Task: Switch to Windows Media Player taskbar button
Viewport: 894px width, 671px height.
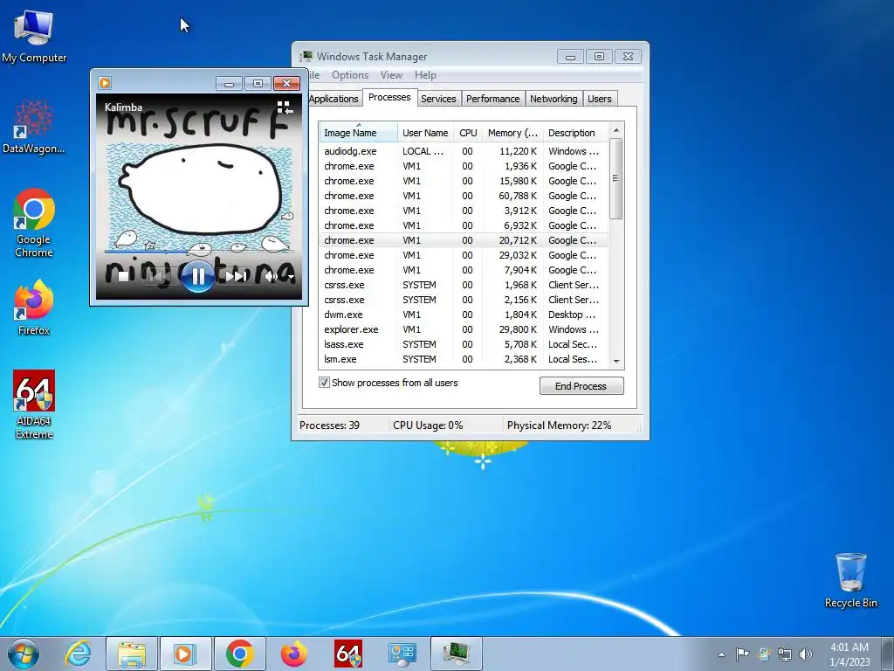Action: (185, 654)
